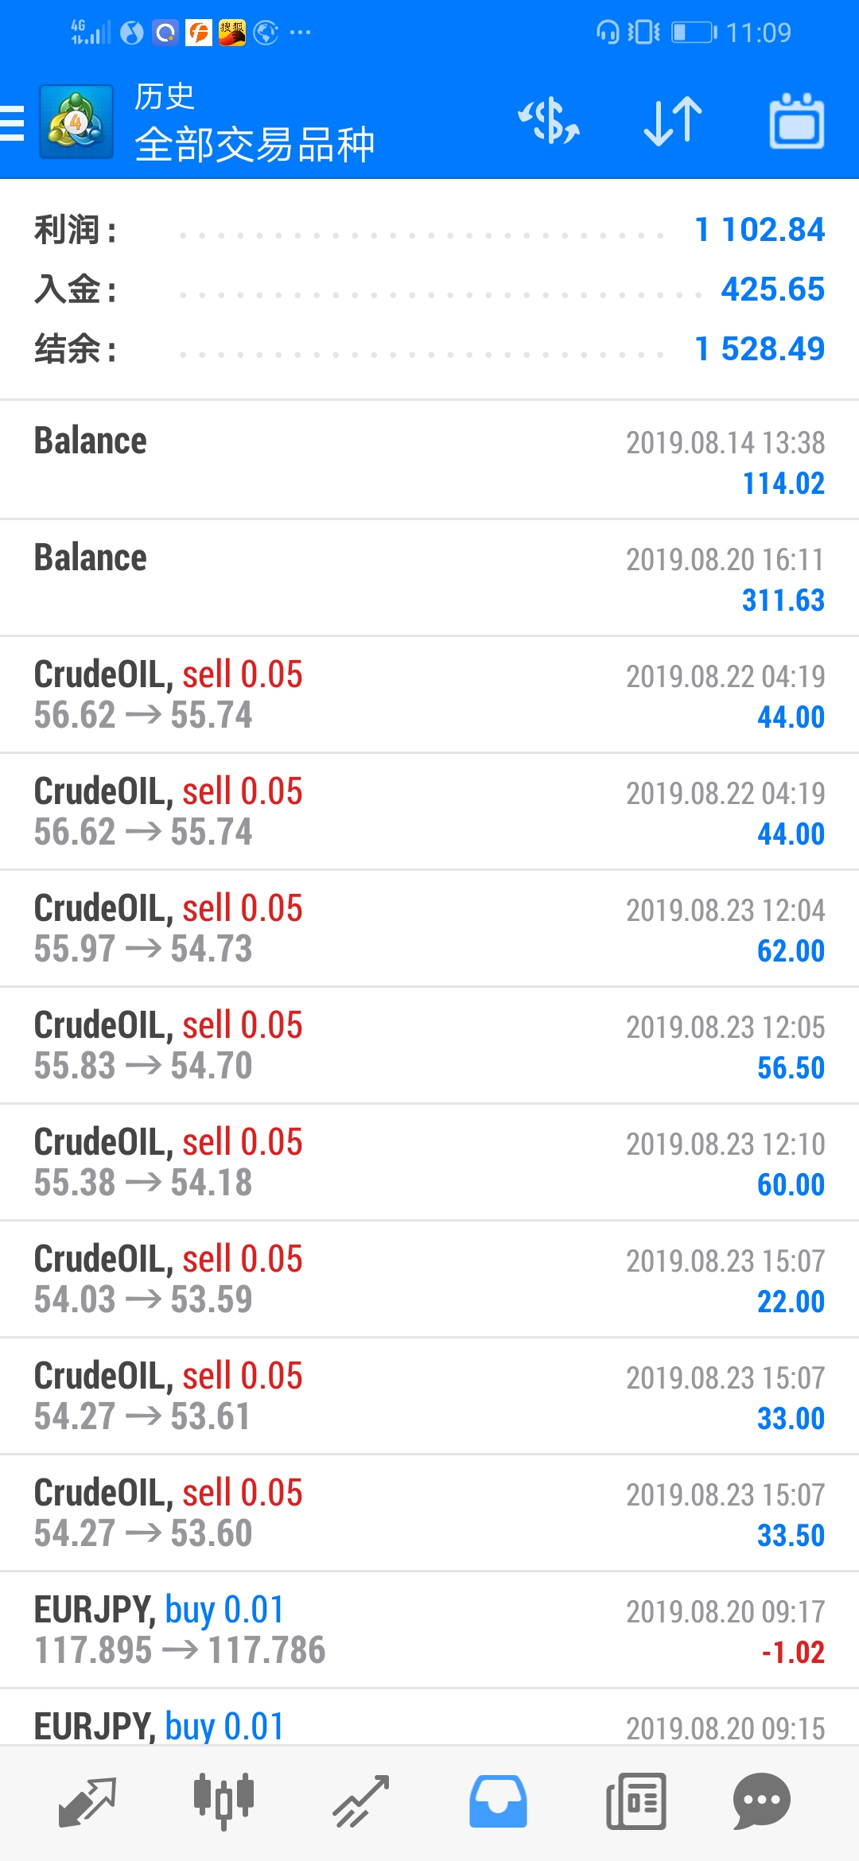Open CrudeOIL sell trade with 62.00 profit
859x1861 pixels.
click(x=429, y=928)
